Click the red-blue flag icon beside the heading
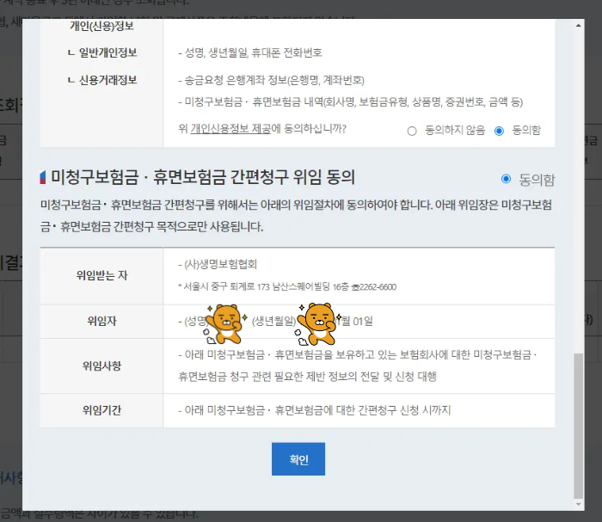This screenshot has width=602, height=522. [43, 177]
